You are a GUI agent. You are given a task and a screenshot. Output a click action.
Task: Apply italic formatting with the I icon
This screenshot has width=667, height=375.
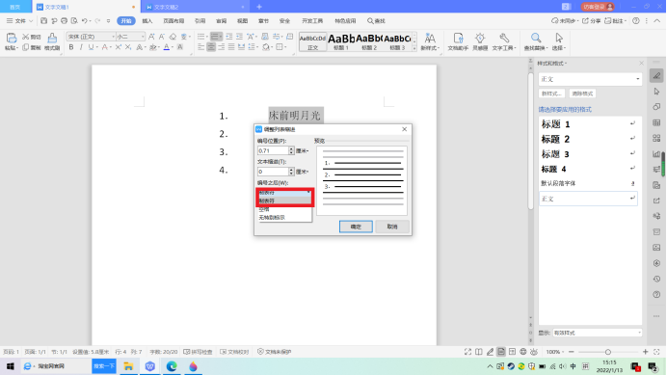81,47
